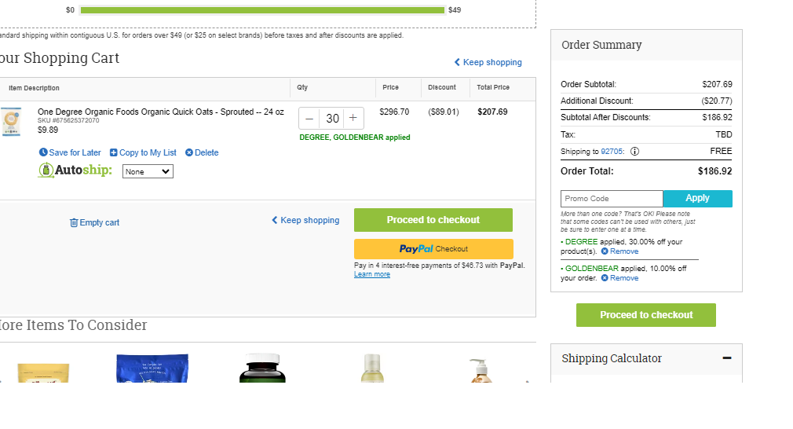793x429 pixels.
Task: Focus the Promo Code input field
Action: (x=612, y=199)
